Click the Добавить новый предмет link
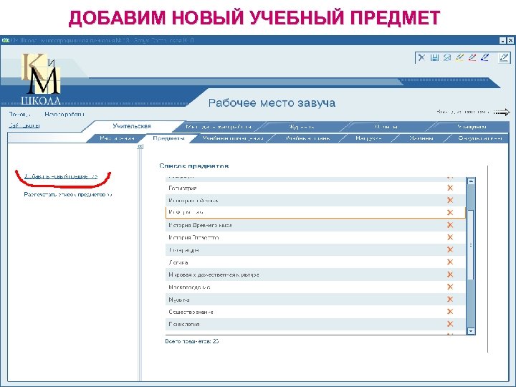The height and width of the screenshot is (387, 516). [x=61, y=176]
